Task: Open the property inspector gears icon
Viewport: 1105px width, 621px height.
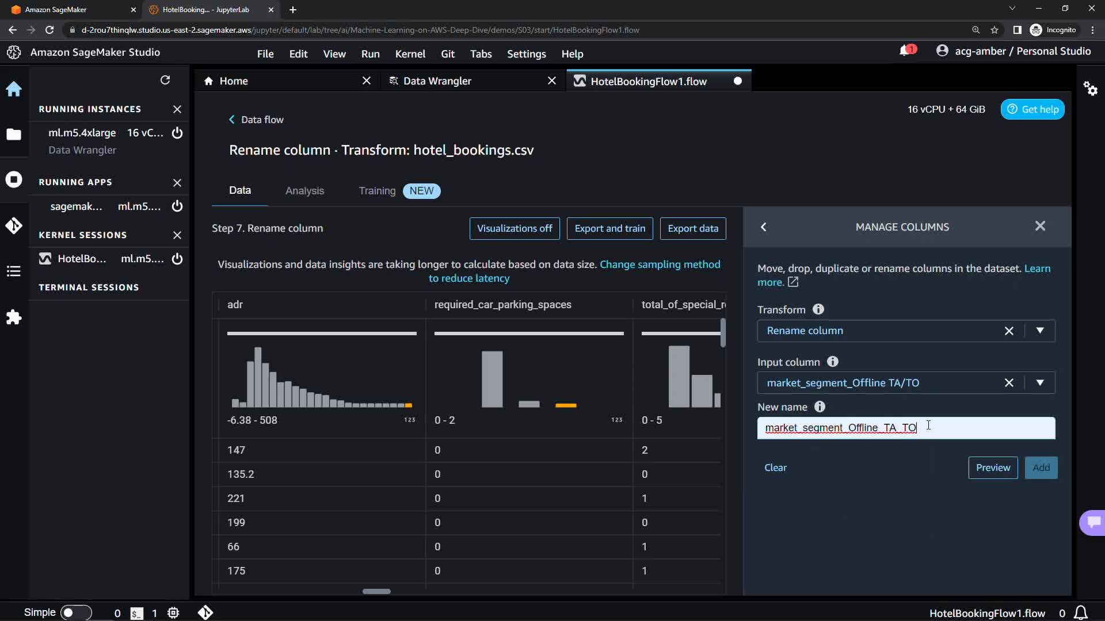Action: coord(1090,89)
